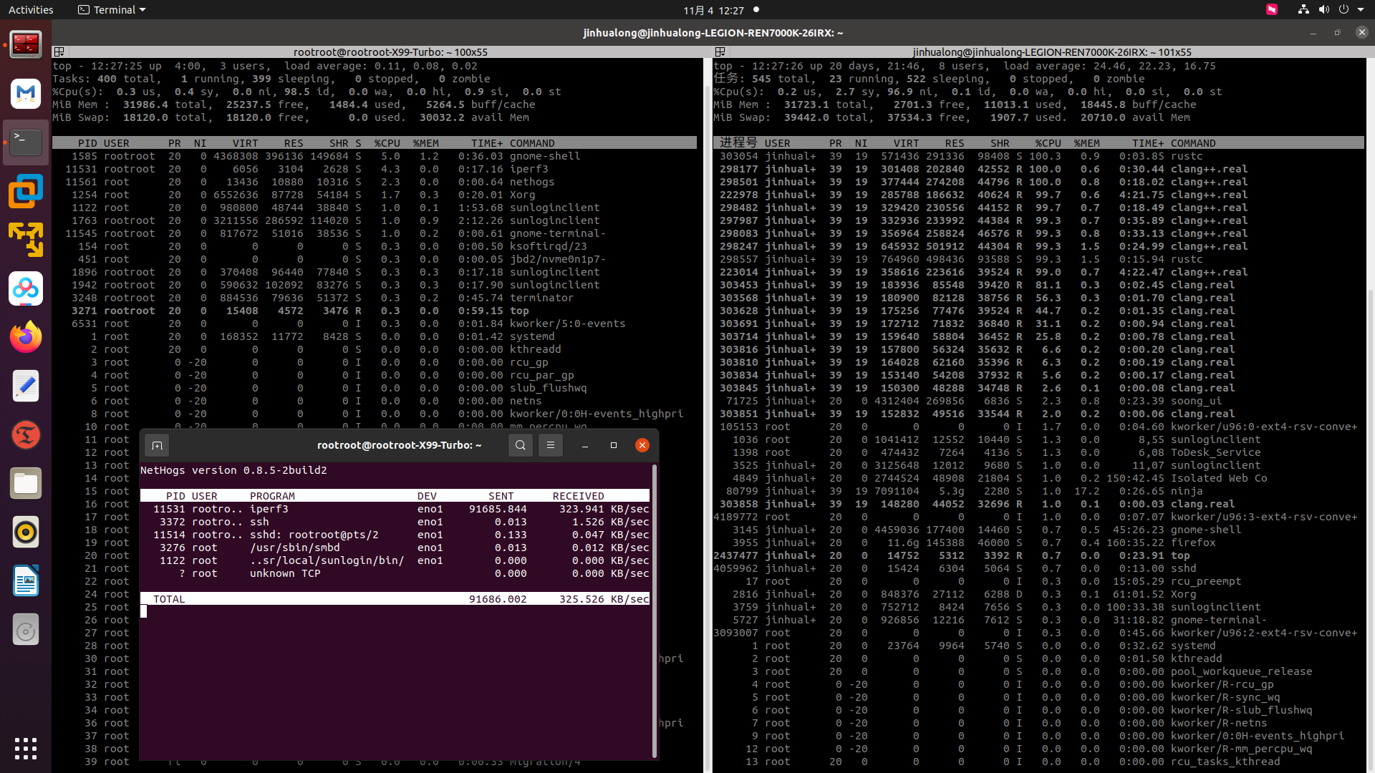
Task: Open the system status menu arrow
Action: 1361,10
